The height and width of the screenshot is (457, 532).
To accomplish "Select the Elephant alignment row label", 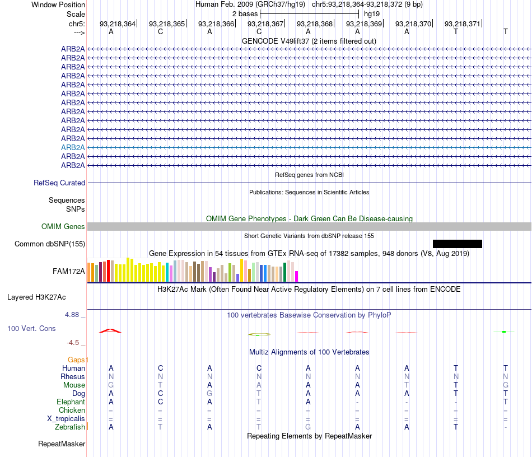I will pyautogui.click(x=71, y=402).
